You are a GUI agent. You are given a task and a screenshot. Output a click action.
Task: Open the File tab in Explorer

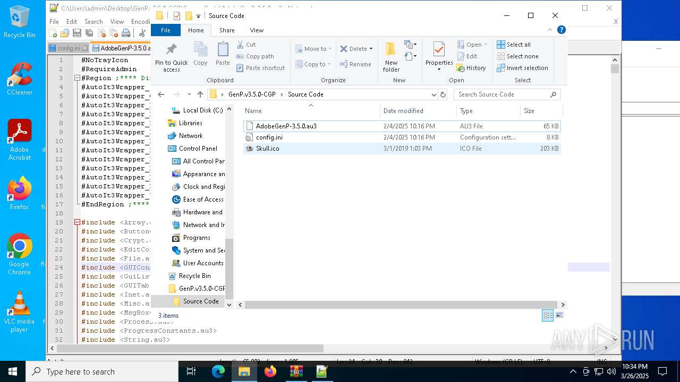point(166,30)
